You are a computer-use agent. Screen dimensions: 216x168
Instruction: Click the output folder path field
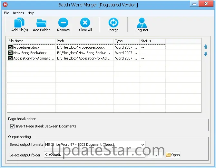pyautogui.click(x=95, y=155)
